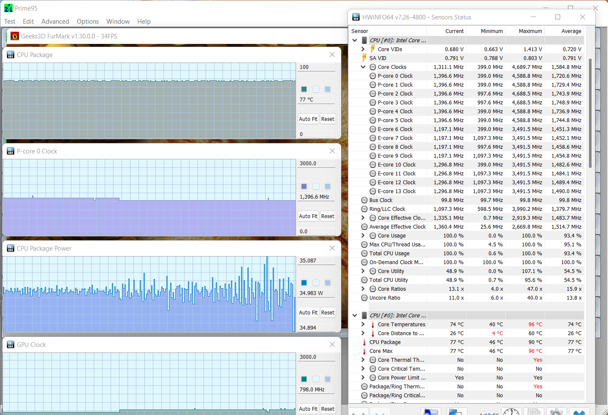
Task: Click the icon next to Ring/LLC Clock
Action: 364,209
